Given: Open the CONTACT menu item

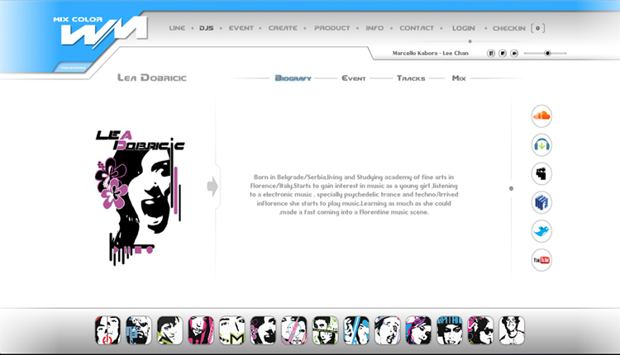Looking at the screenshot, I should [417, 28].
